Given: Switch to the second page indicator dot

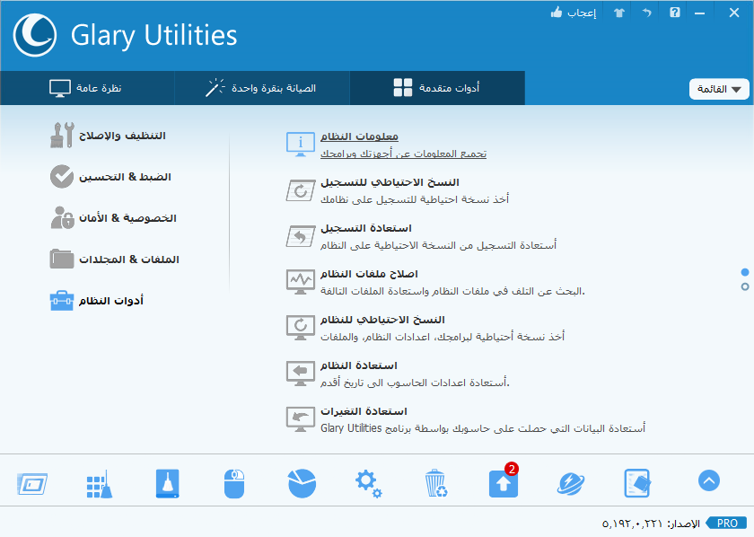Looking at the screenshot, I should pyautogui.click(x=745, y=286).
